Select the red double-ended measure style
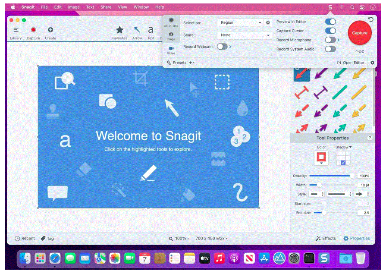This screenshot has height=274, width=386. [x=301, y=92]
